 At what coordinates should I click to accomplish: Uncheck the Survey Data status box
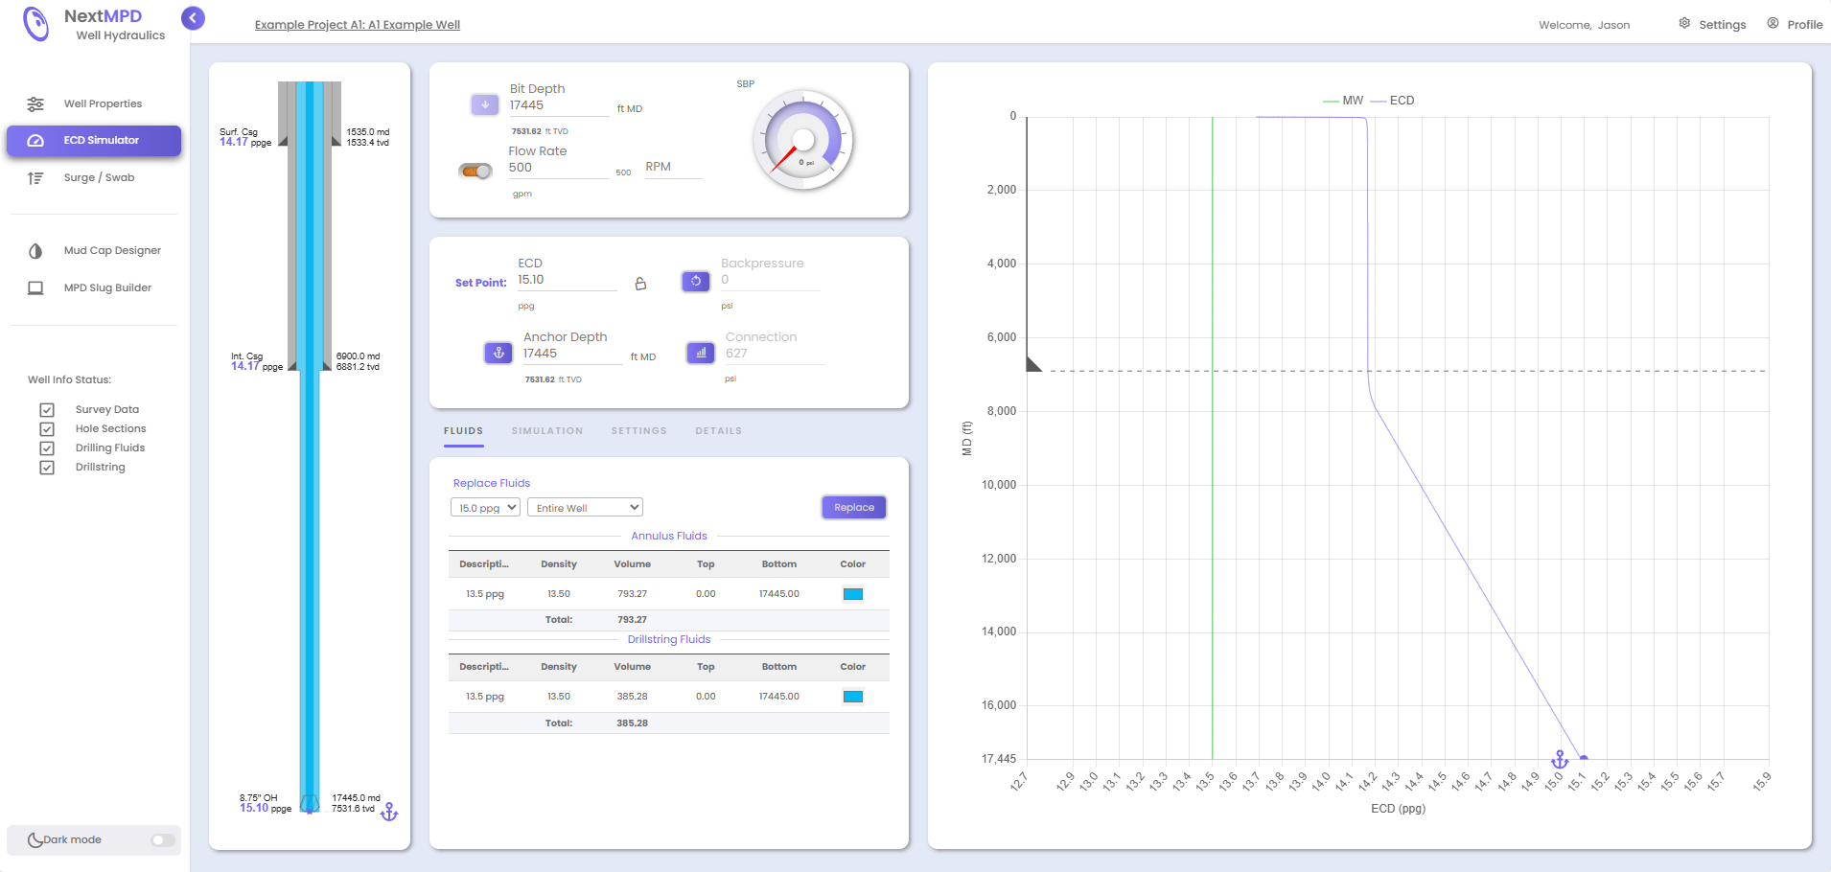coord(48,409)
